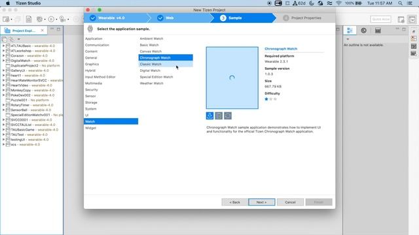
Task: Expand the Corazon project
Action: click(3, 55)
